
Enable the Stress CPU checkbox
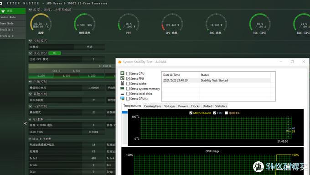click(x=128, y=74)
